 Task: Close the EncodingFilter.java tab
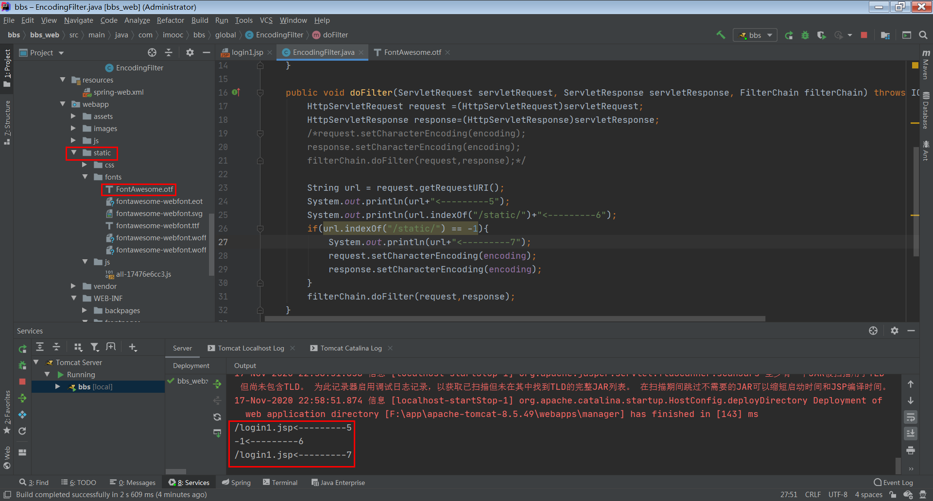[x=361, y=52]
